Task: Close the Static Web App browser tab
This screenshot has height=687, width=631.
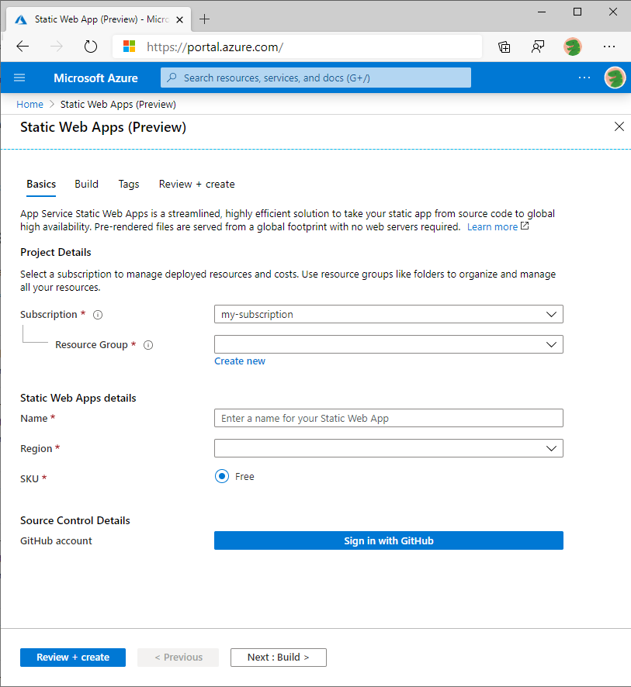Action: pos(179,19)
